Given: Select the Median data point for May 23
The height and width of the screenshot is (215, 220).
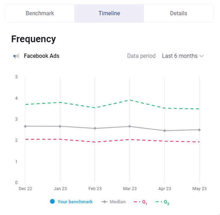Looking at the screenshot, I should tap(199, 130).
